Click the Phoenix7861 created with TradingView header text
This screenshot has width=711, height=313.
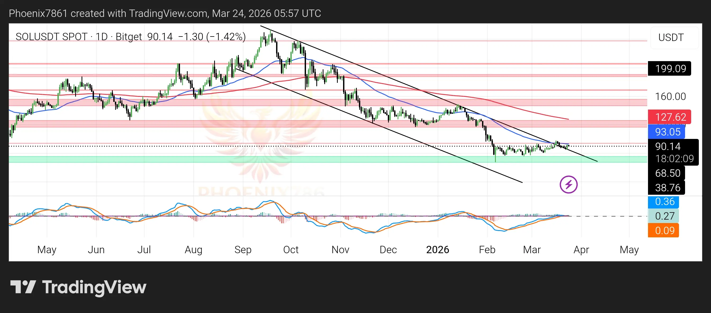[165, 13]
